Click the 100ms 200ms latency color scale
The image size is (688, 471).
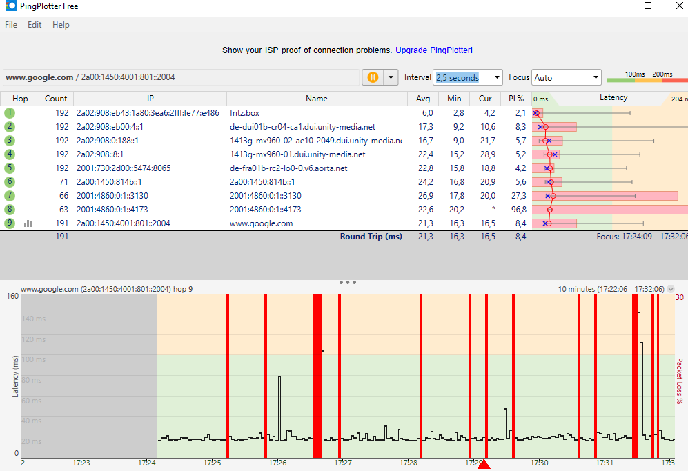pyautogui.click(x=647, y=77)
